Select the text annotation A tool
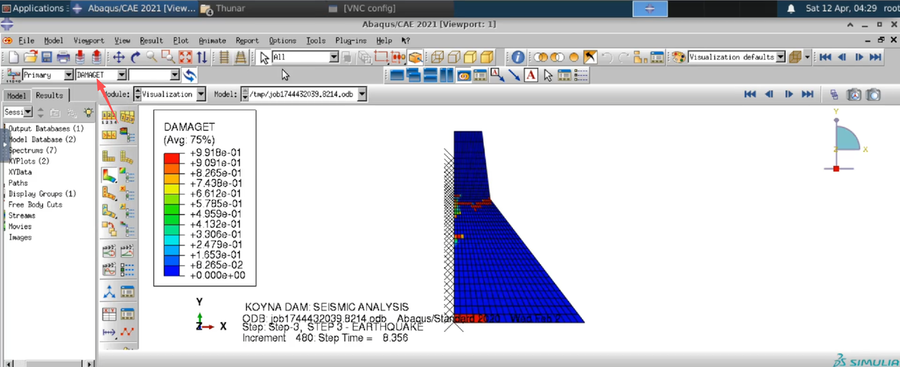Image resolution: width=900 pixels, height=367 pixels. pyautogui.click(x=530, y=75)
